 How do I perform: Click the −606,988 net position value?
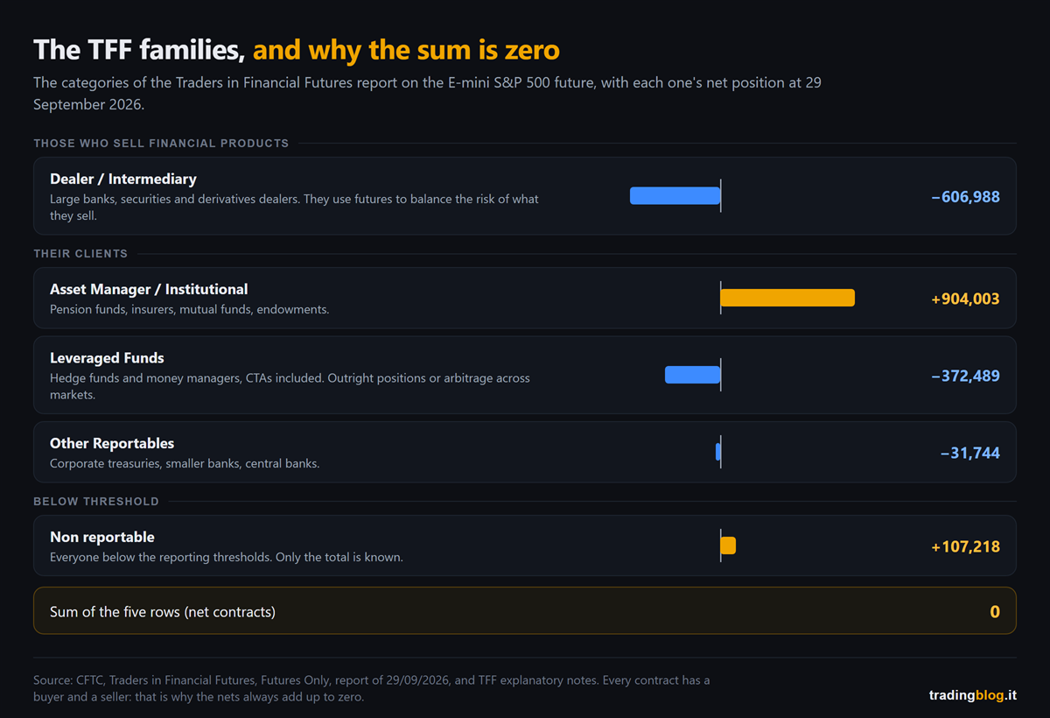[x=965, y=197]
